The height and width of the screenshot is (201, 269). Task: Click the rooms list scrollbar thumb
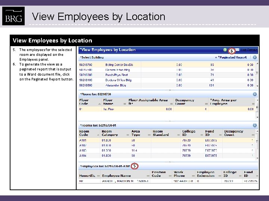point(257,141)
